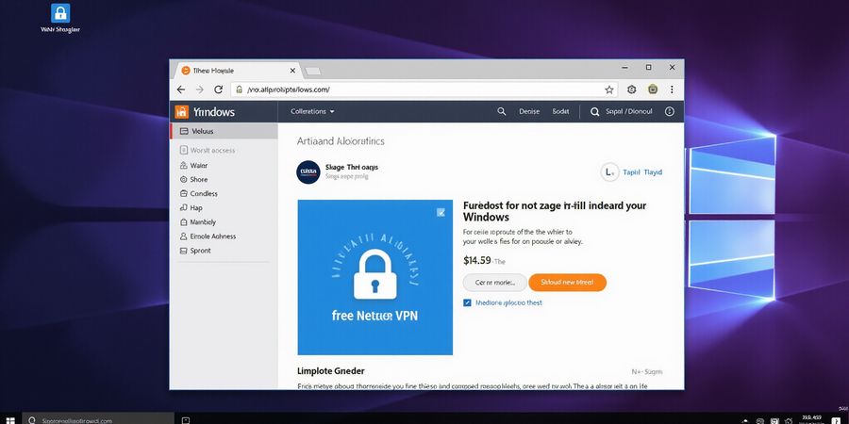Open the Deoise header menu item
Screen dimensions: 849x424
tap(529, 111)
